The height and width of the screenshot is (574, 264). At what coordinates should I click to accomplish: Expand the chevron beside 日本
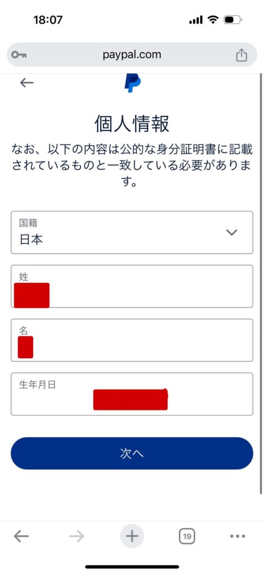[232, 233]
